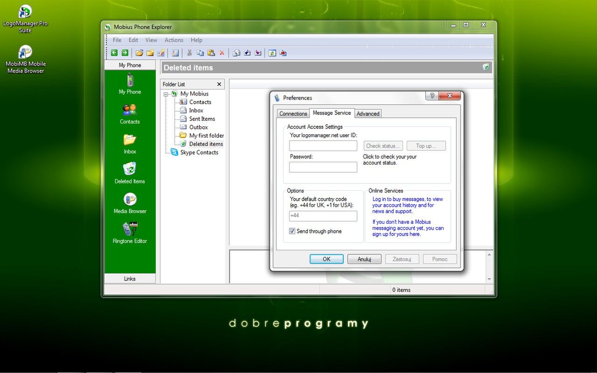The height and width of the screenshot is (373, 597).
Task: Click the Links sidebar header
Action: coord(130,279)
